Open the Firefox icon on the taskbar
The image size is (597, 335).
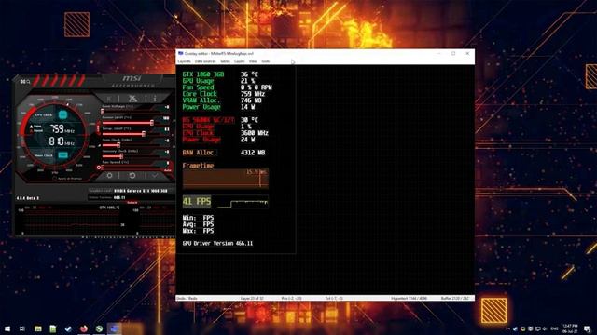coord(84,328)
